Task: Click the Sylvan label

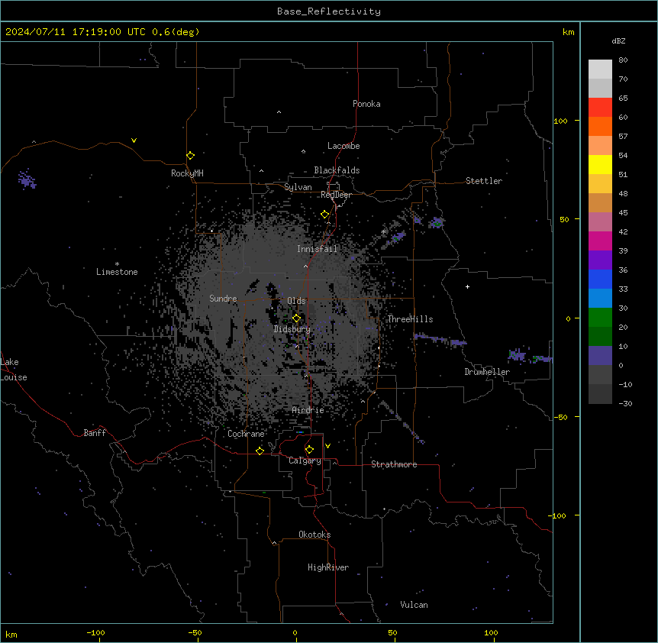Action: (x=298, y=187)
